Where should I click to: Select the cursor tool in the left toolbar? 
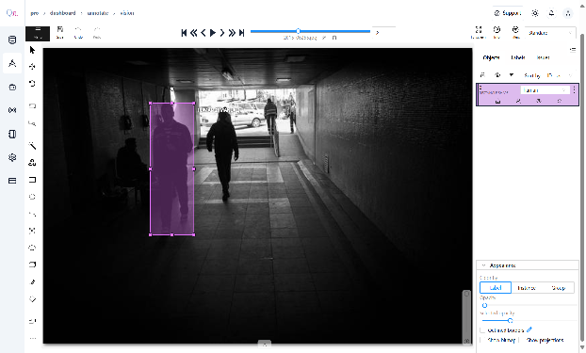coord(32,50)
